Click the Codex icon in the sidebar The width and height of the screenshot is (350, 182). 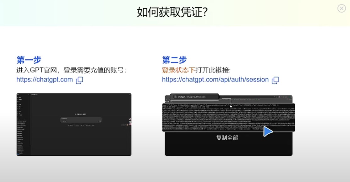(x=17, y=105)
